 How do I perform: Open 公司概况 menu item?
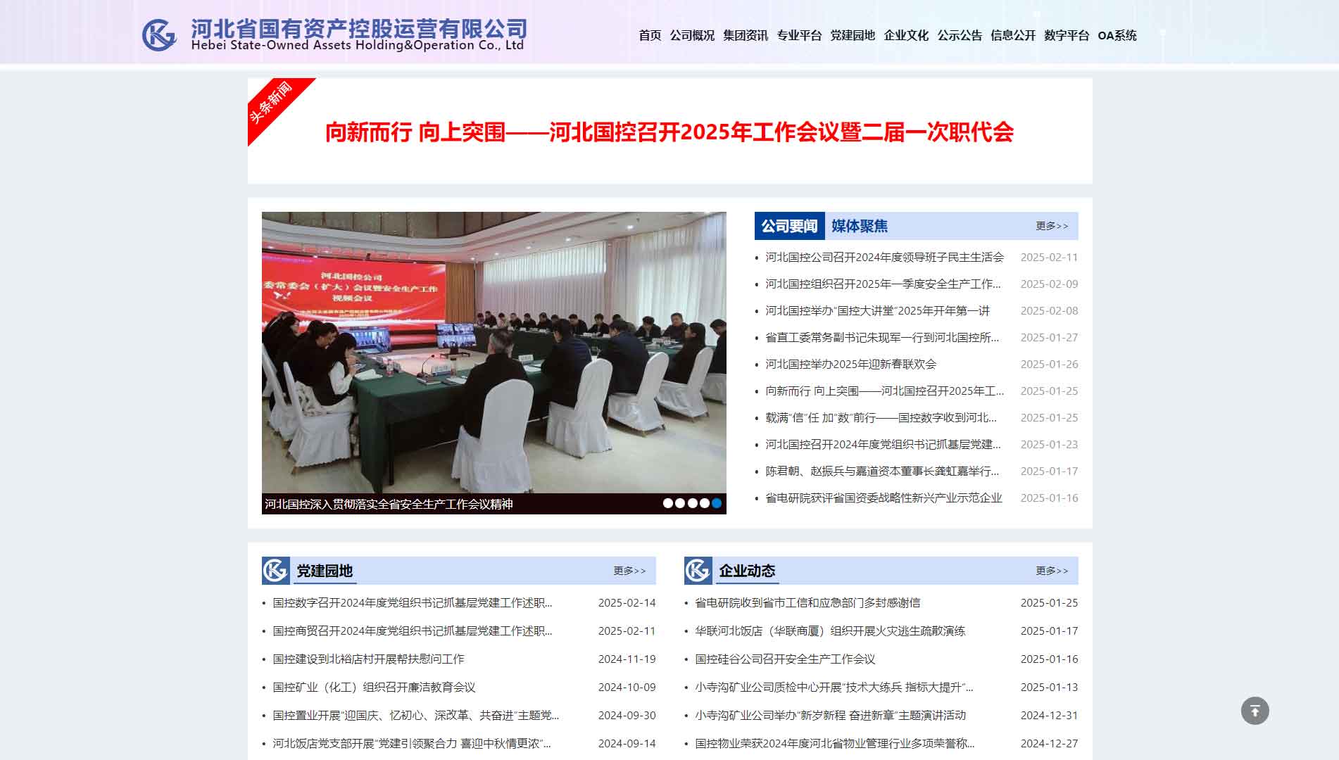click(x=692, y=35)
